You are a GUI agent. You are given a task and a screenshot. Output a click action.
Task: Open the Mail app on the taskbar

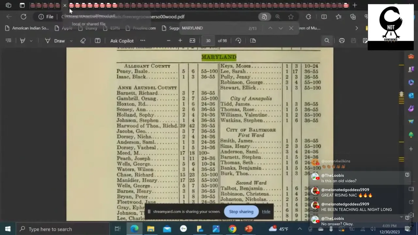tap(167, 229)
